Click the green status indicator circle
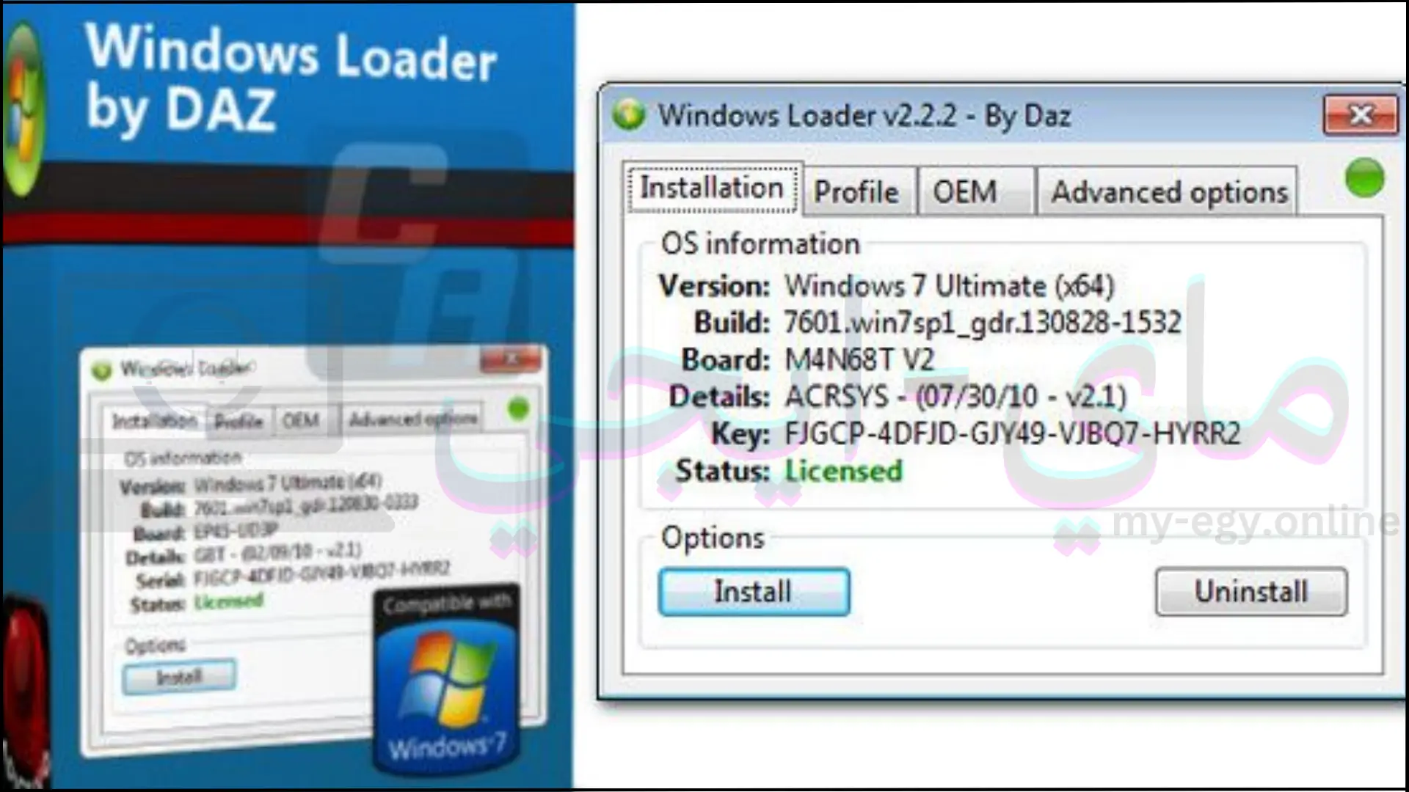1409x792 pixels. click(x=1364, y=178)
